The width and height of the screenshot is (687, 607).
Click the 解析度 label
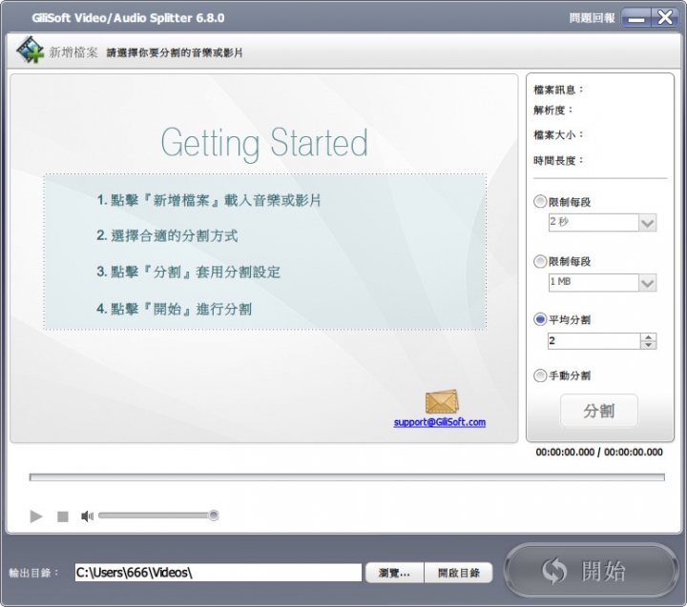(552, 111)
